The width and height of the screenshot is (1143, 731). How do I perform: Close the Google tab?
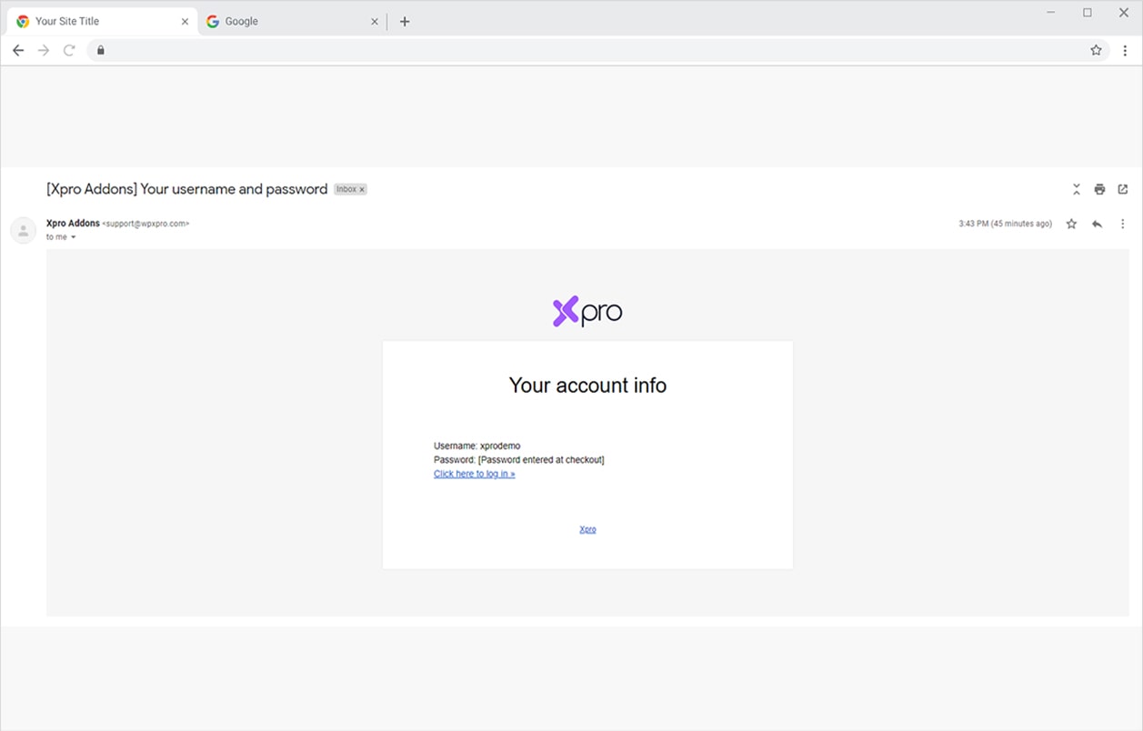[375, 22]
